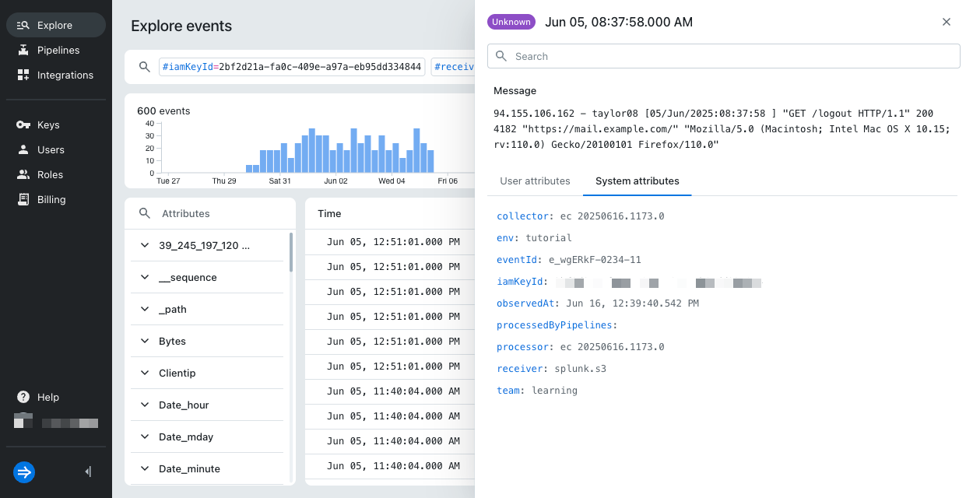Go to Users page
This screenshot has width=973, height=498.
coord(56,149)
